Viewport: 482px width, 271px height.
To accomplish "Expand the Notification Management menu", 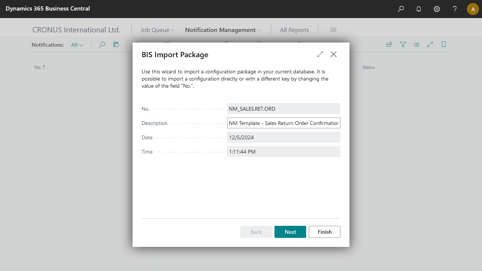I will pos(223,30).
